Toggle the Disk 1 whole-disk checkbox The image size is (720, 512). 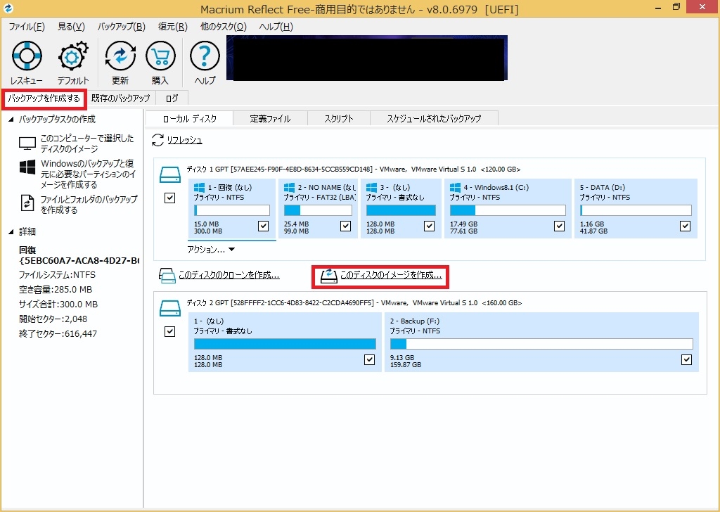[170, 198]
